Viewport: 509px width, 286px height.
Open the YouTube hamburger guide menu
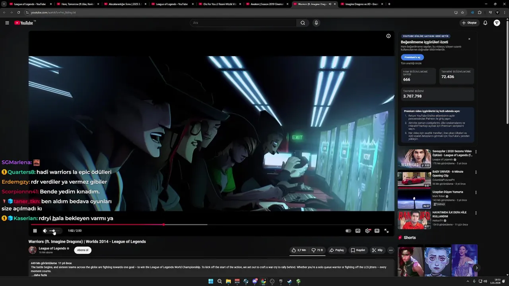tap(7, 23)
